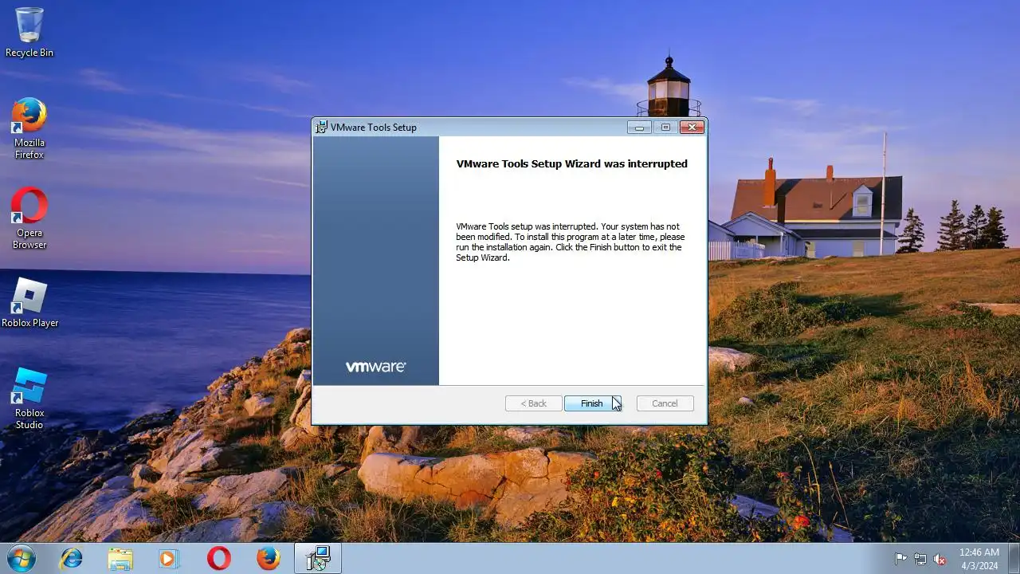The height and width of the screenshot is (574, 1020).
Task: Open Windows Media Player from taskbar
Action: tap(169, 558)
